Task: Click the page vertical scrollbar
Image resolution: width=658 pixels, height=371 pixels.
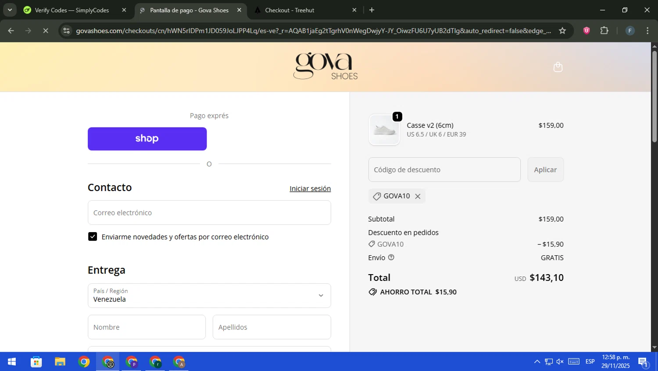Action: [x=654, y=96]
